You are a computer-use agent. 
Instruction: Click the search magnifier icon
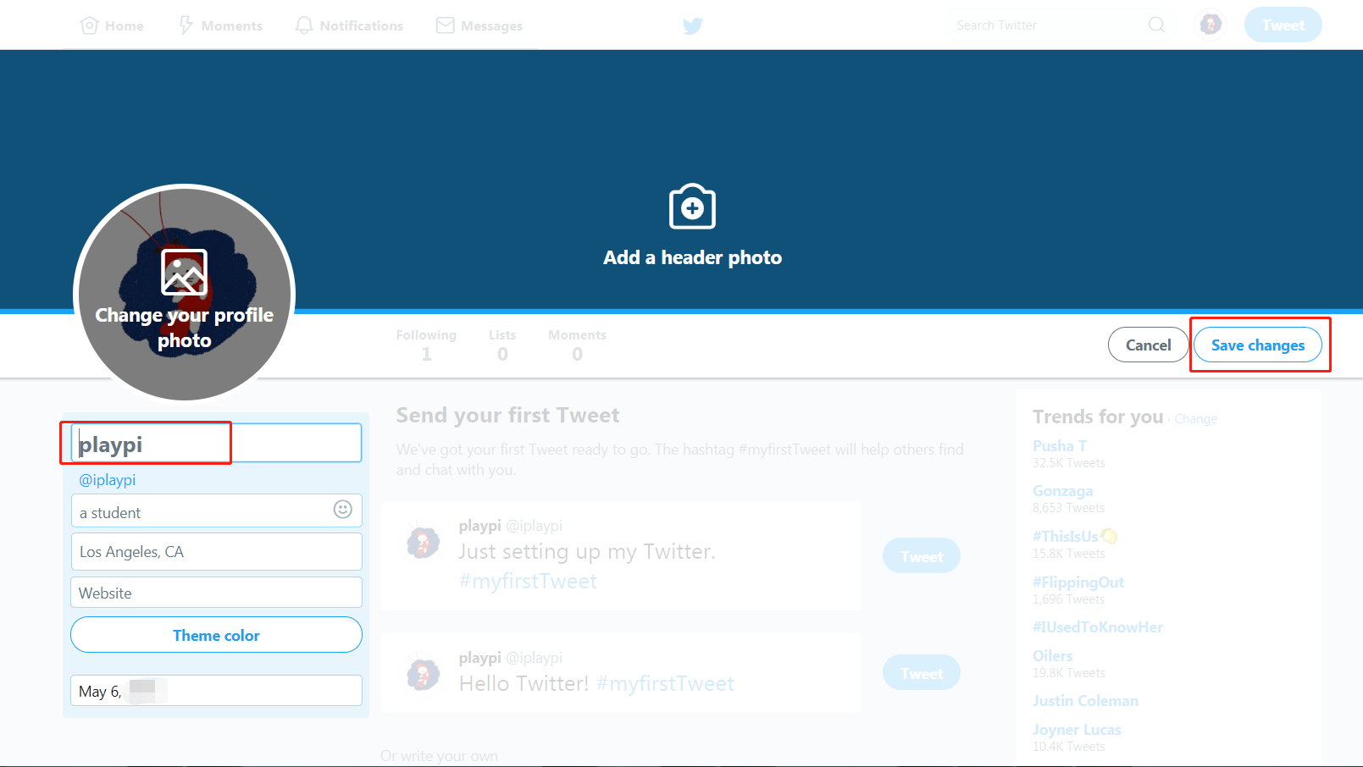pos(1156,25)
